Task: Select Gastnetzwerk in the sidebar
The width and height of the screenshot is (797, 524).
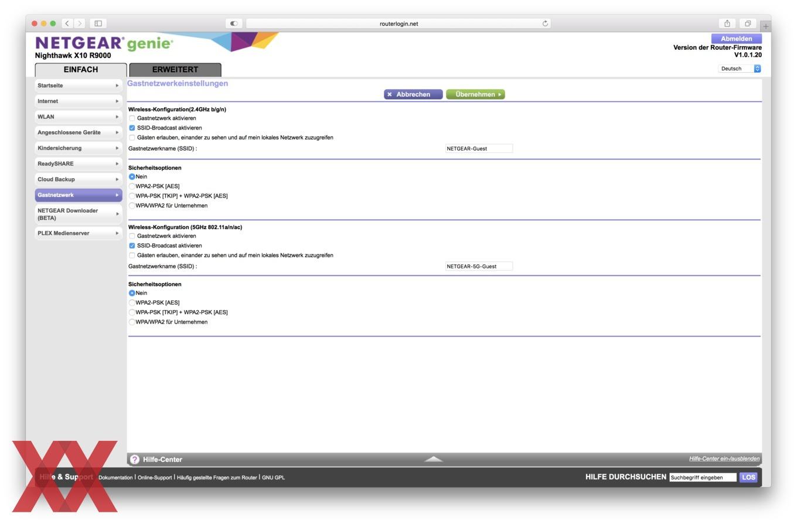Action: pos(79,195)
